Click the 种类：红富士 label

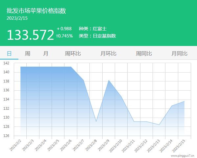[93, 29]
